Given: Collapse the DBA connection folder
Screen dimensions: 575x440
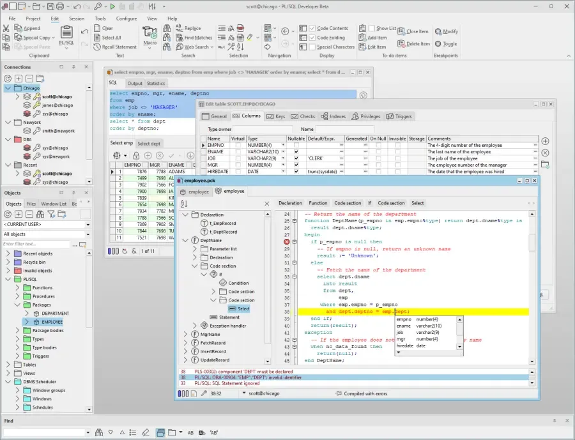Looking at the screenshot, I should point(8,139).
